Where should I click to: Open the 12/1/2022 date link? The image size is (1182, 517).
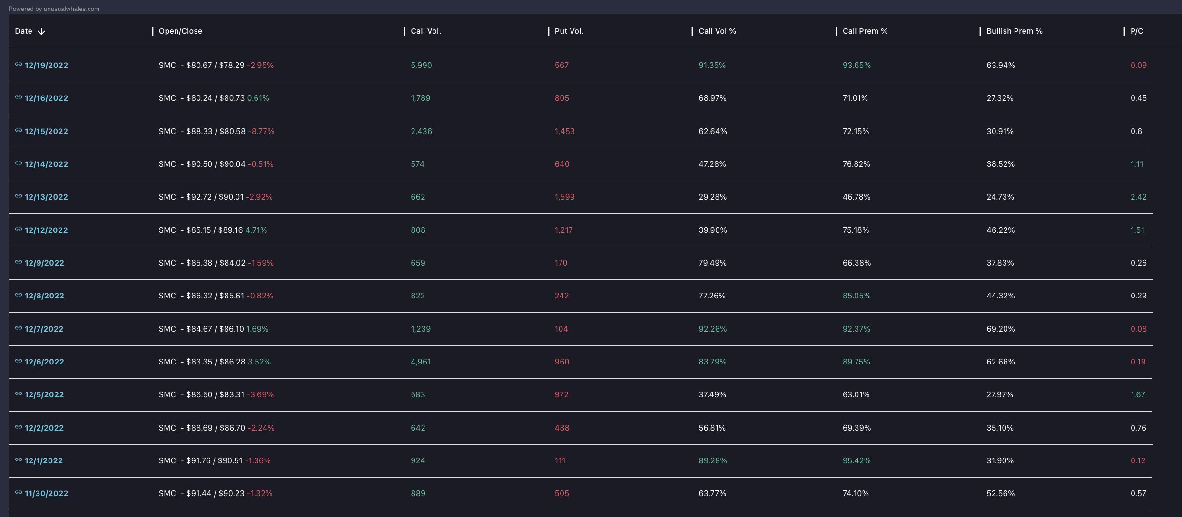click(x=44, y=460)
